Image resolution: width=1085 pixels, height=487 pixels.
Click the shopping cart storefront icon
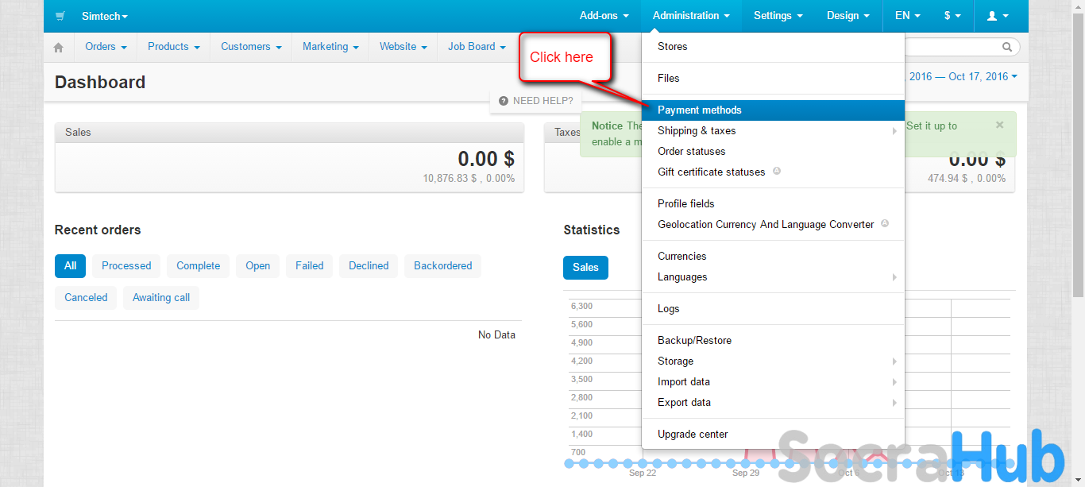tap(60, 16)
